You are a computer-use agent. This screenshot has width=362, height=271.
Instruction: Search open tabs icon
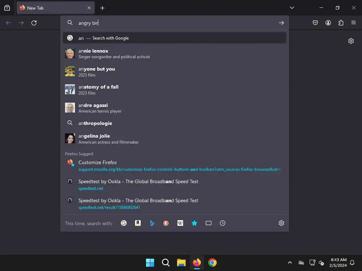pyautogui.click(x=209, y=223)
